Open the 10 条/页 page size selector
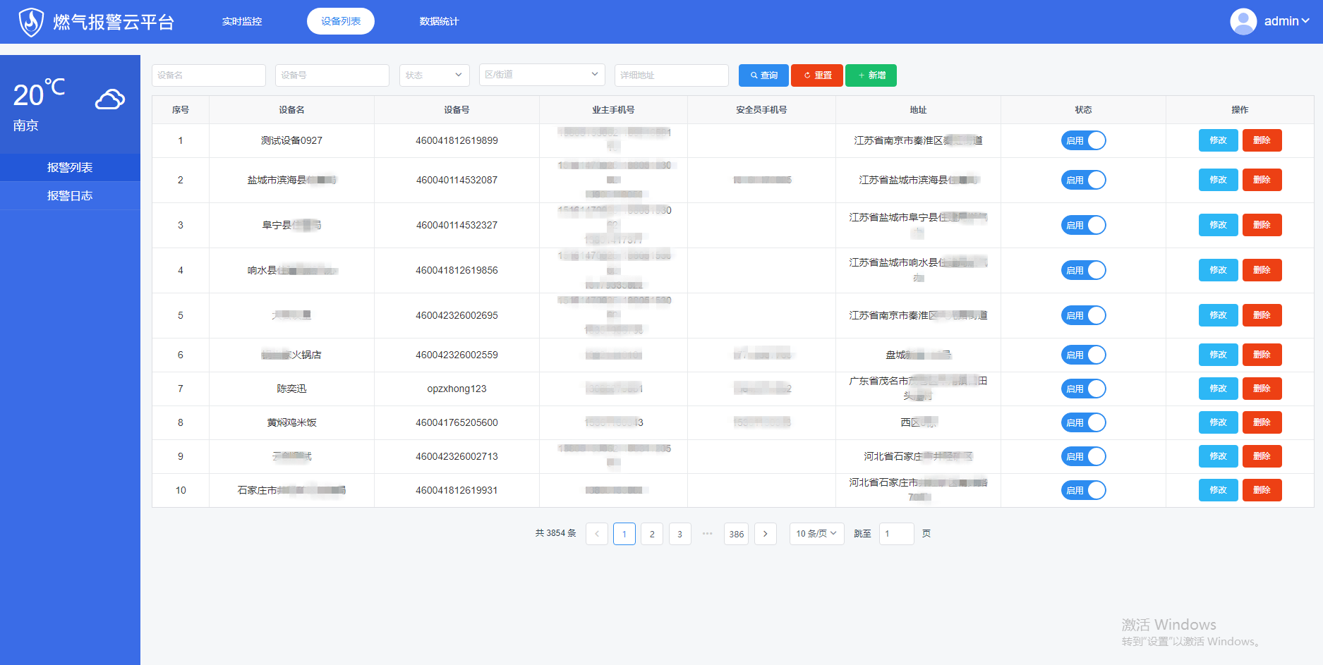1323x665 pixels. coord(816,534)
